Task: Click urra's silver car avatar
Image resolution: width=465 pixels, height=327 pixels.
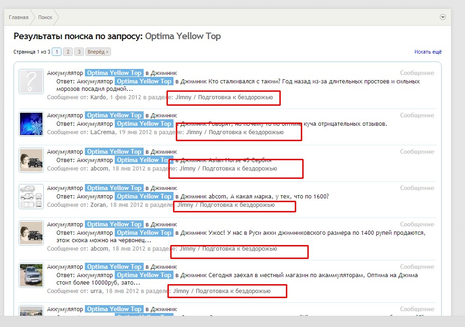Action: tap(31, 275)
